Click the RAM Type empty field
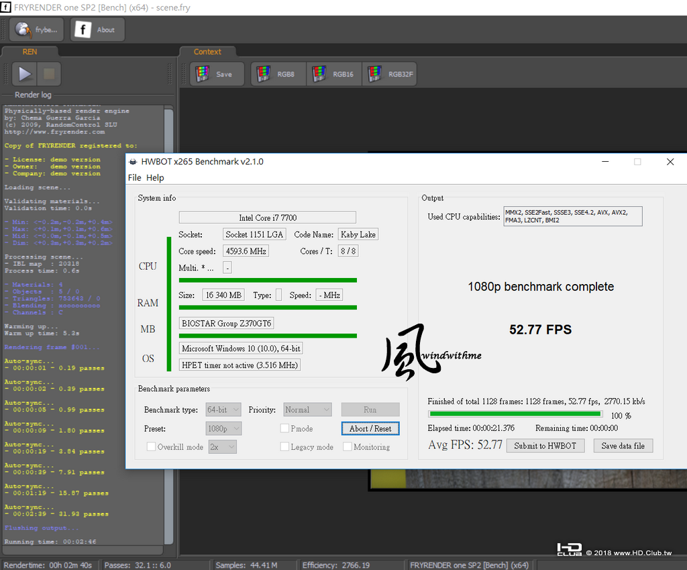Viewport: 687px width, 570px height. pos(278,295)
